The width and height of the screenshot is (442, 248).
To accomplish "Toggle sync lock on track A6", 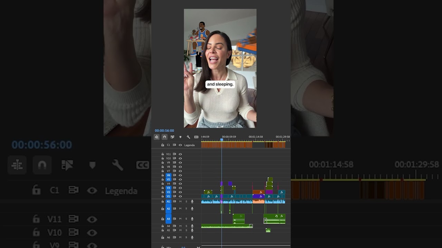I will (x=174, y=237).
